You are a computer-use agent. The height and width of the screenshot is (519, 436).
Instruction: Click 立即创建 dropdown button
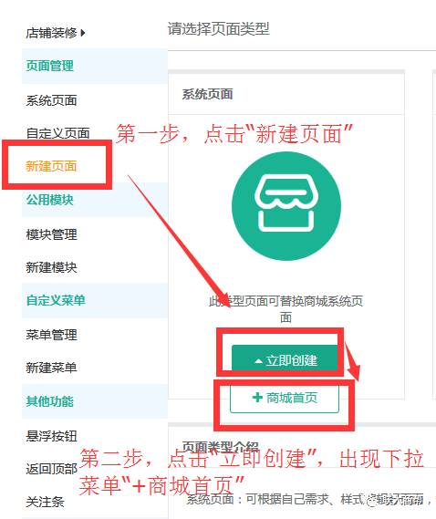(285, 360)
